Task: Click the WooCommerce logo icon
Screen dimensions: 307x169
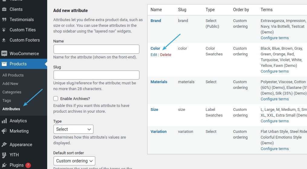Action: pyautogui.click(x=4, y=54)
